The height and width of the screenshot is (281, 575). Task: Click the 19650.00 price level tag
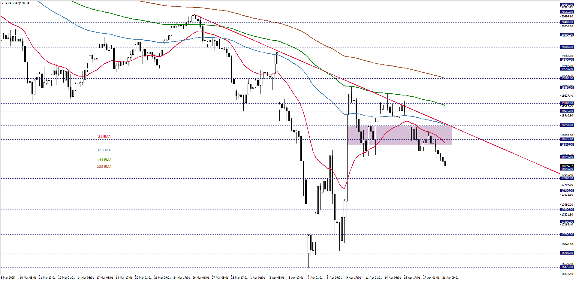pyautogui.click(x=567, y=69)
